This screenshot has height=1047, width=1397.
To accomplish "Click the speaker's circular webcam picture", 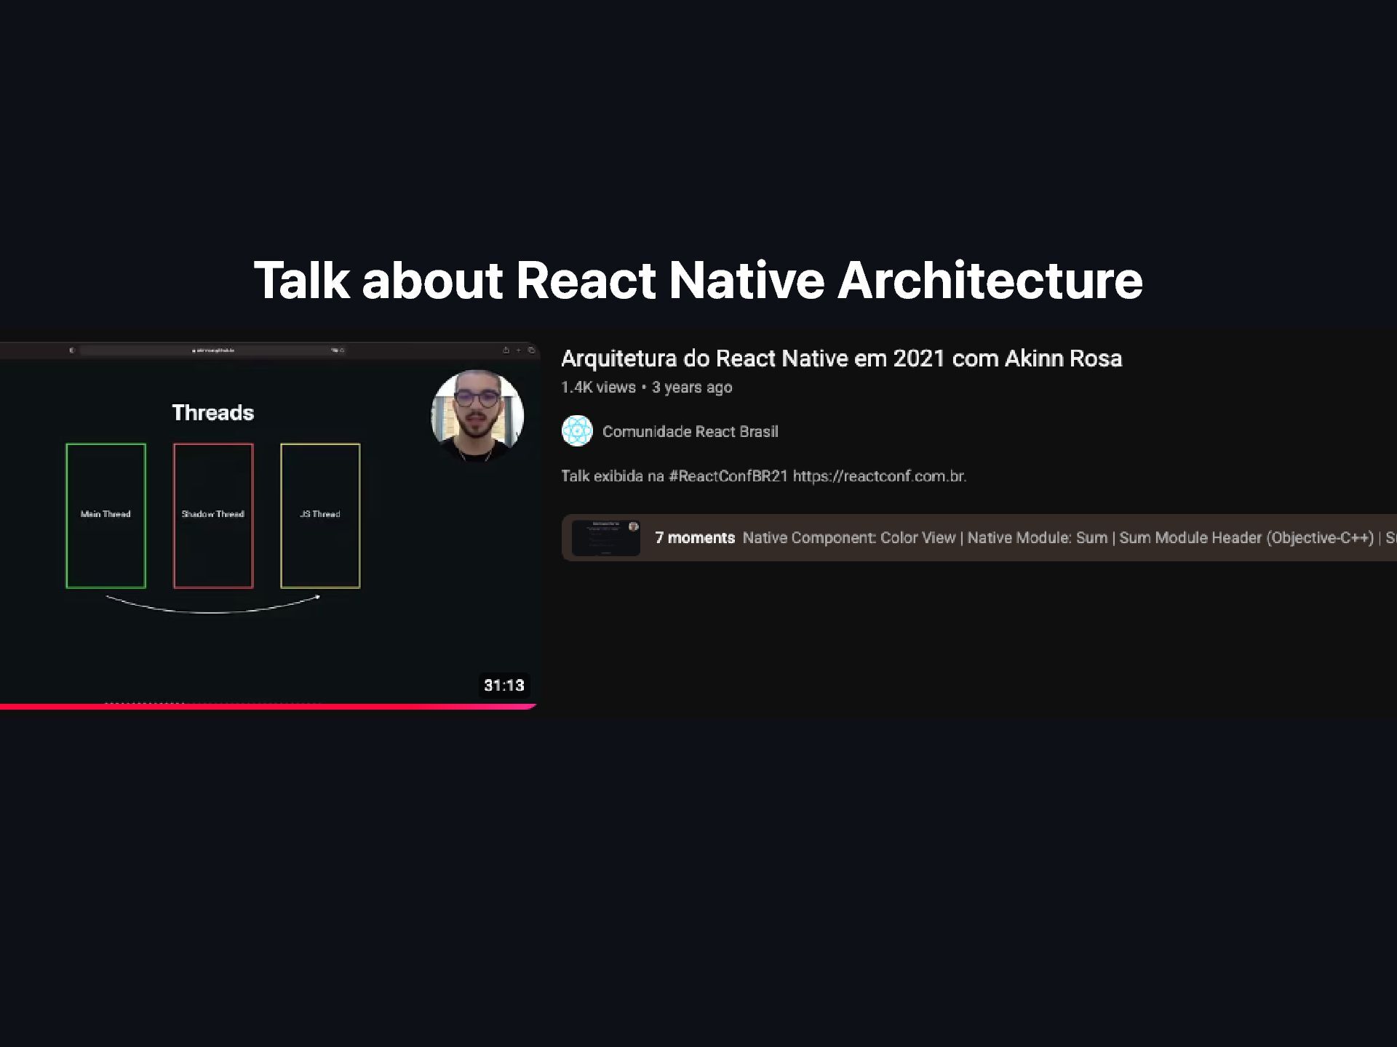I will tap(477, 415).
